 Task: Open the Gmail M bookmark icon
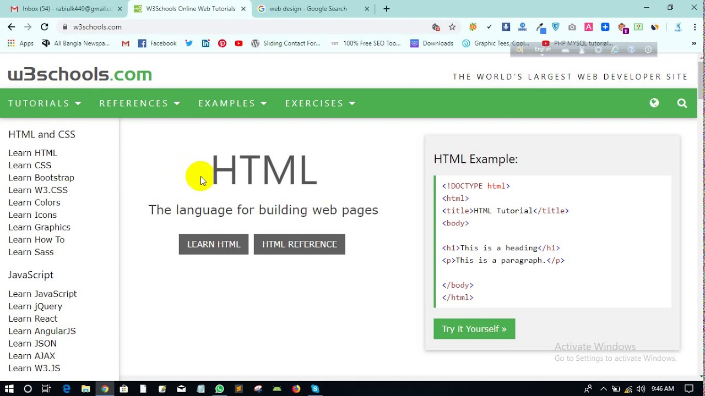click(126, 43)
